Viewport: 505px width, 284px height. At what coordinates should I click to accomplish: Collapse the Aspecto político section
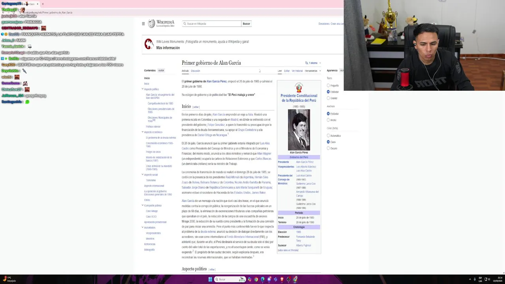pyautogui.click(x=142, y=89)
